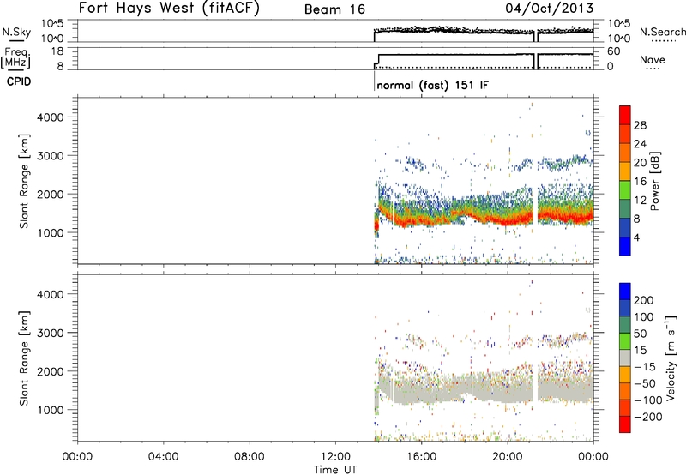Click 'Slant Range [km]' on velocity panel

pyautogui.click(x=24, y=358)
